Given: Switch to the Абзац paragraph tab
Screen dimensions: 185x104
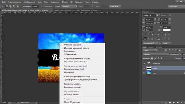Looking at the screenshot, I should pos(152,12).
